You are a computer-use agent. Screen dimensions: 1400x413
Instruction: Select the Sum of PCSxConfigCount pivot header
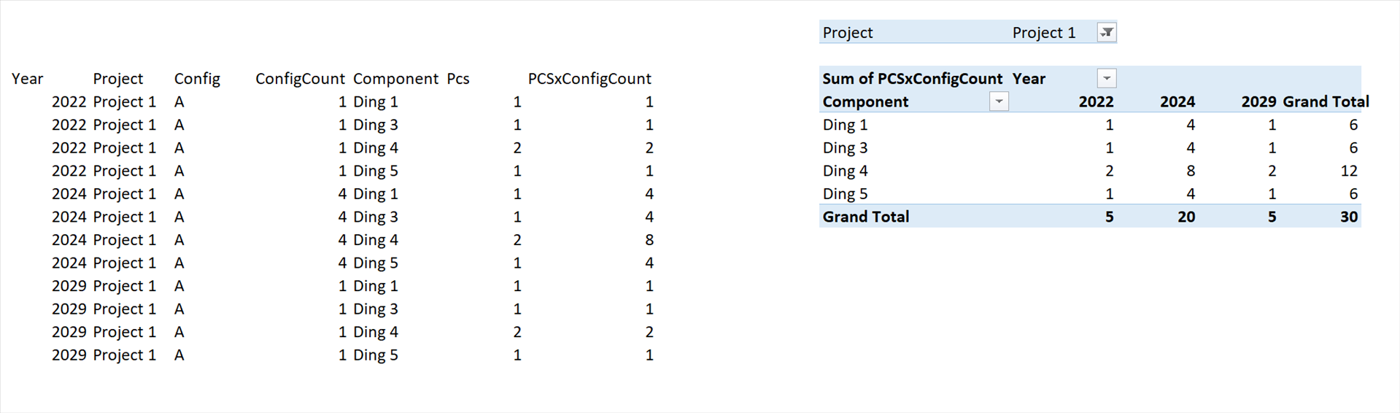click(912, 78)
